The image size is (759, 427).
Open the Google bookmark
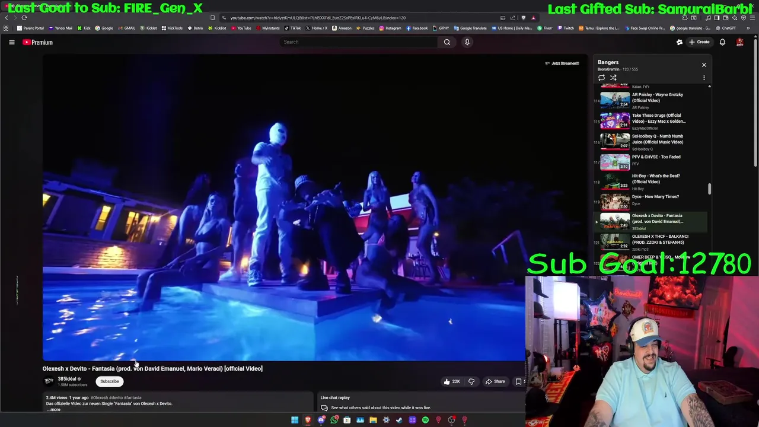tap(104, 28)
